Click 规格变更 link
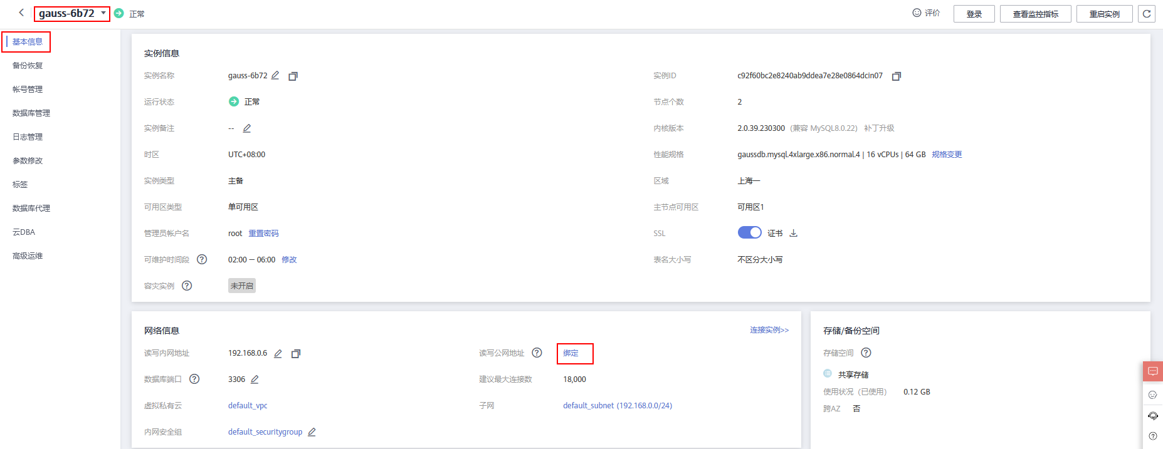The image size is (1163, 449). tap(947, 155)
